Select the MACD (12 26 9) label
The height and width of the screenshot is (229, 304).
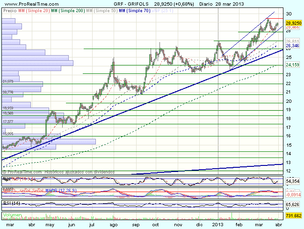61,191
